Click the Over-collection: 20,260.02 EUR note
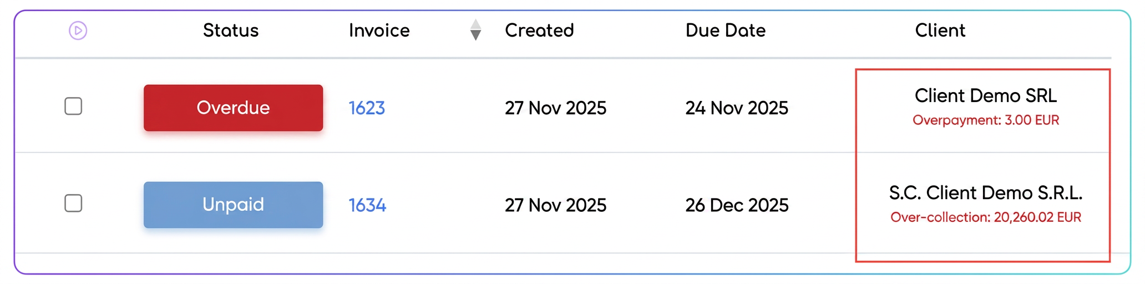 986,217
